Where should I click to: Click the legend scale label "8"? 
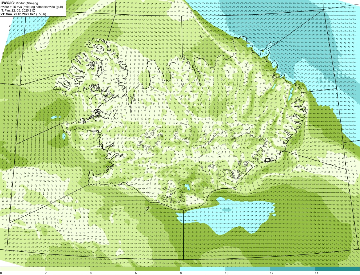click(x=181, y=273)
